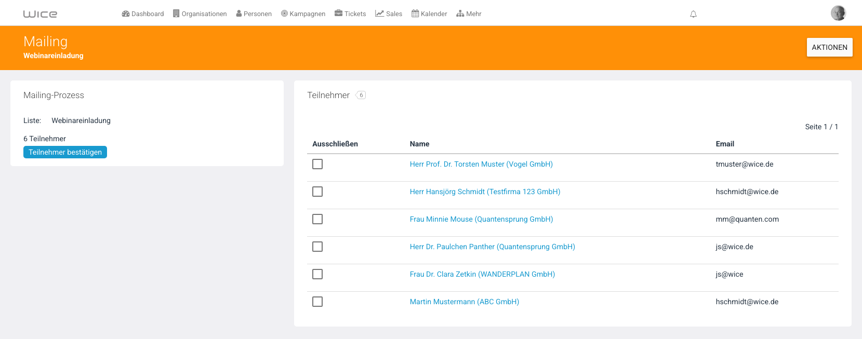
Task: Check exclude box for Minnie Mouse
Action: [317, 219]
